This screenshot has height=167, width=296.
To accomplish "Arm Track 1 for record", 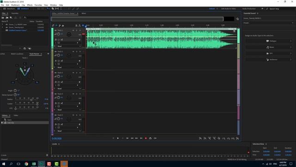I will click(80, 30).
